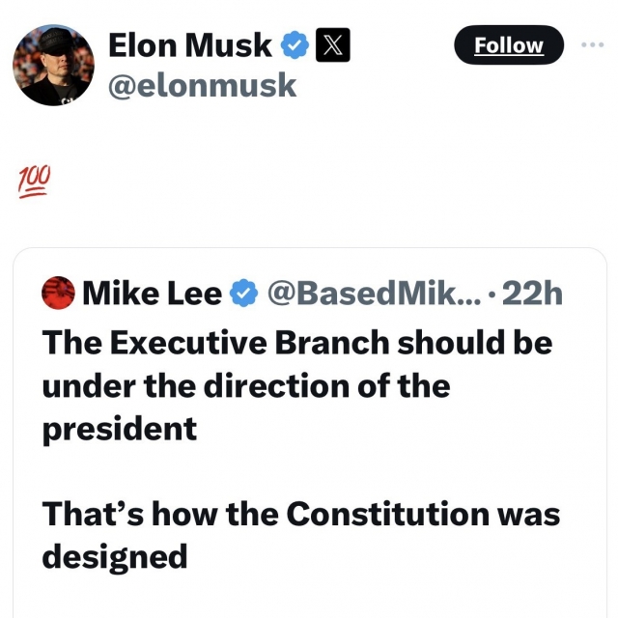Open the truncated @BasedMik... handle

pos(375,294)
